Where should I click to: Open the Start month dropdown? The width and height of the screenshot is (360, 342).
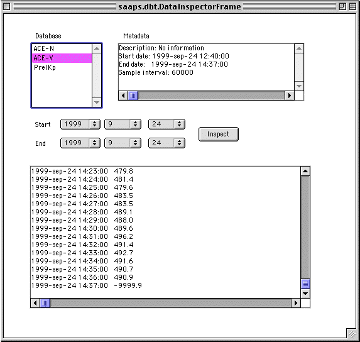tap(123, 124)
